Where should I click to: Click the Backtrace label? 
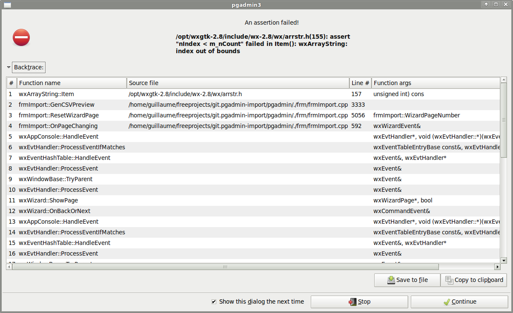point(29,67)
